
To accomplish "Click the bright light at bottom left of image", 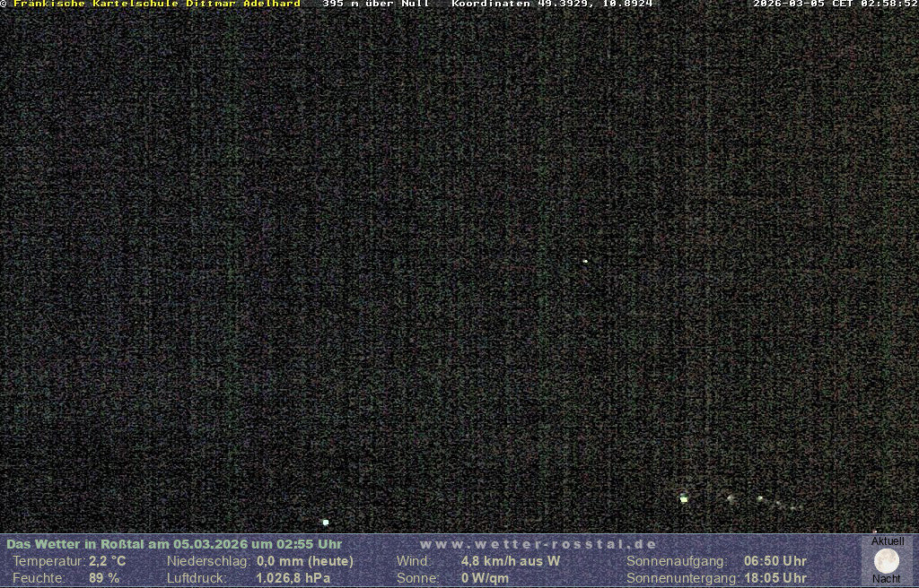I will [326, 522].
